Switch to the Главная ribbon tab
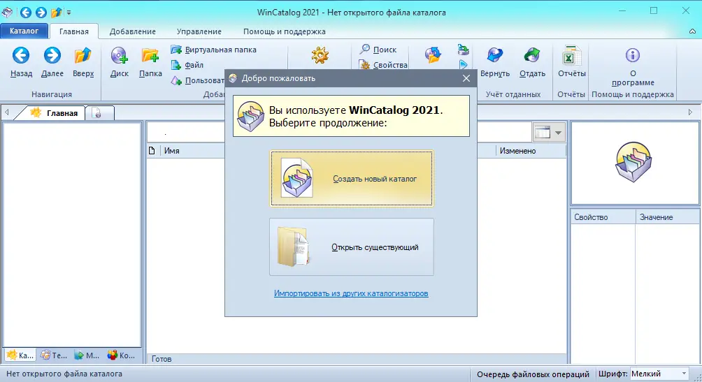Viewport: 702px width, 382px height. coord(74,31)
